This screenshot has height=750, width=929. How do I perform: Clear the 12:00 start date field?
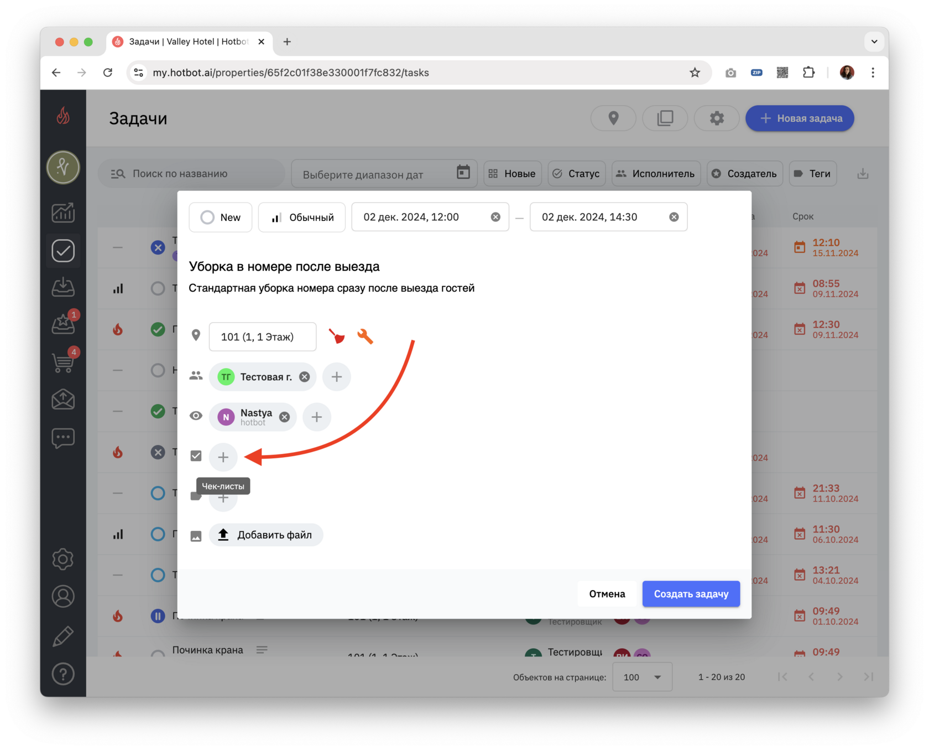495,217
